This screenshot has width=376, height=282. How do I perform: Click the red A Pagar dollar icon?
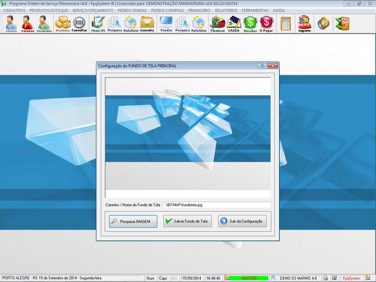[x=266, y=24]
